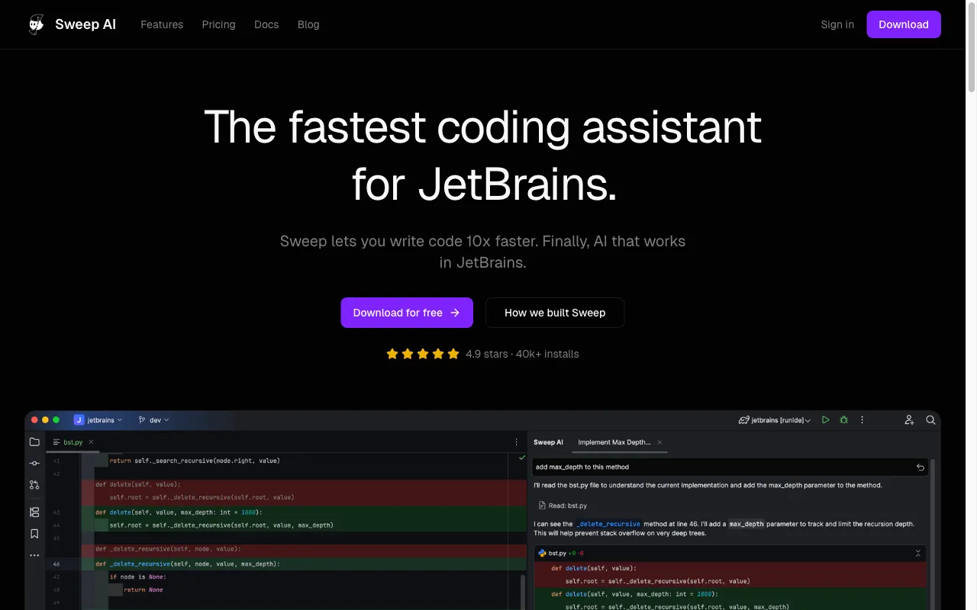Close the bst.py editor tab

click(x=91, y=441)
